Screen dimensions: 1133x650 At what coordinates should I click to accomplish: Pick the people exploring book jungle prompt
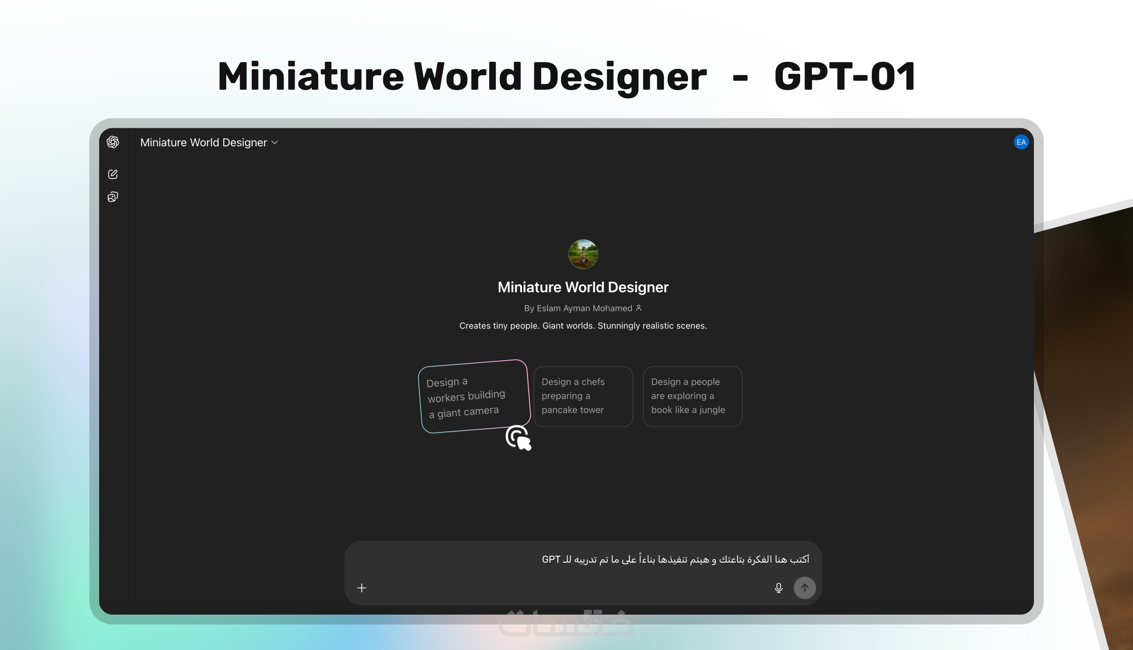coord(692,397)
